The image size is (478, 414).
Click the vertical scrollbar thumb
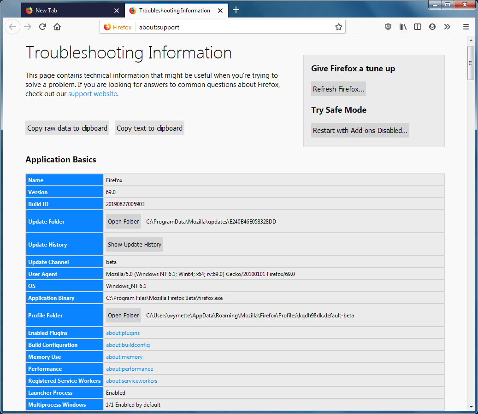tap(471, 63)
